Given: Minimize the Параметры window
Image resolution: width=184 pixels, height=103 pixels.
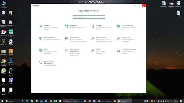Looking at the screenshot, I should 135,5.
